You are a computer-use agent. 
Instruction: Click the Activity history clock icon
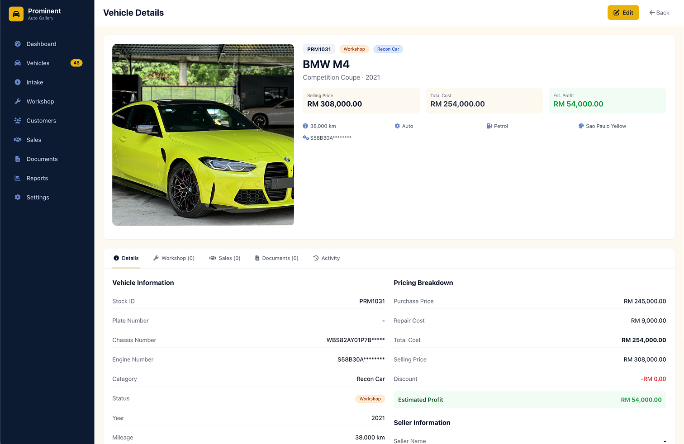click(x=316, y=258)
